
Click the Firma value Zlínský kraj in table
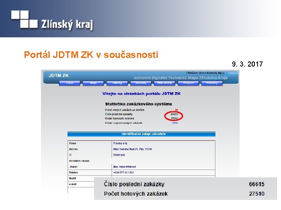click(x=120, y=143)
